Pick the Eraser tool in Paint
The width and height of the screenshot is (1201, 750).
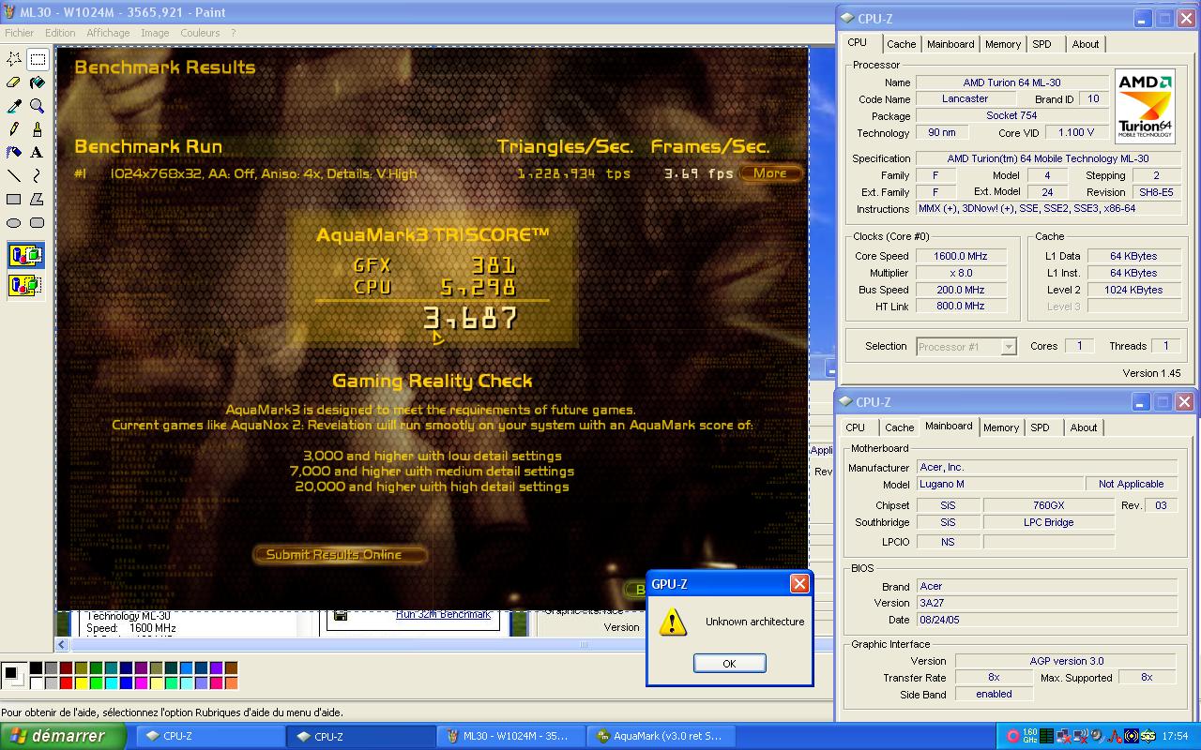(14, 82)
